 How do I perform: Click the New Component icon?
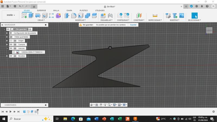103,16
